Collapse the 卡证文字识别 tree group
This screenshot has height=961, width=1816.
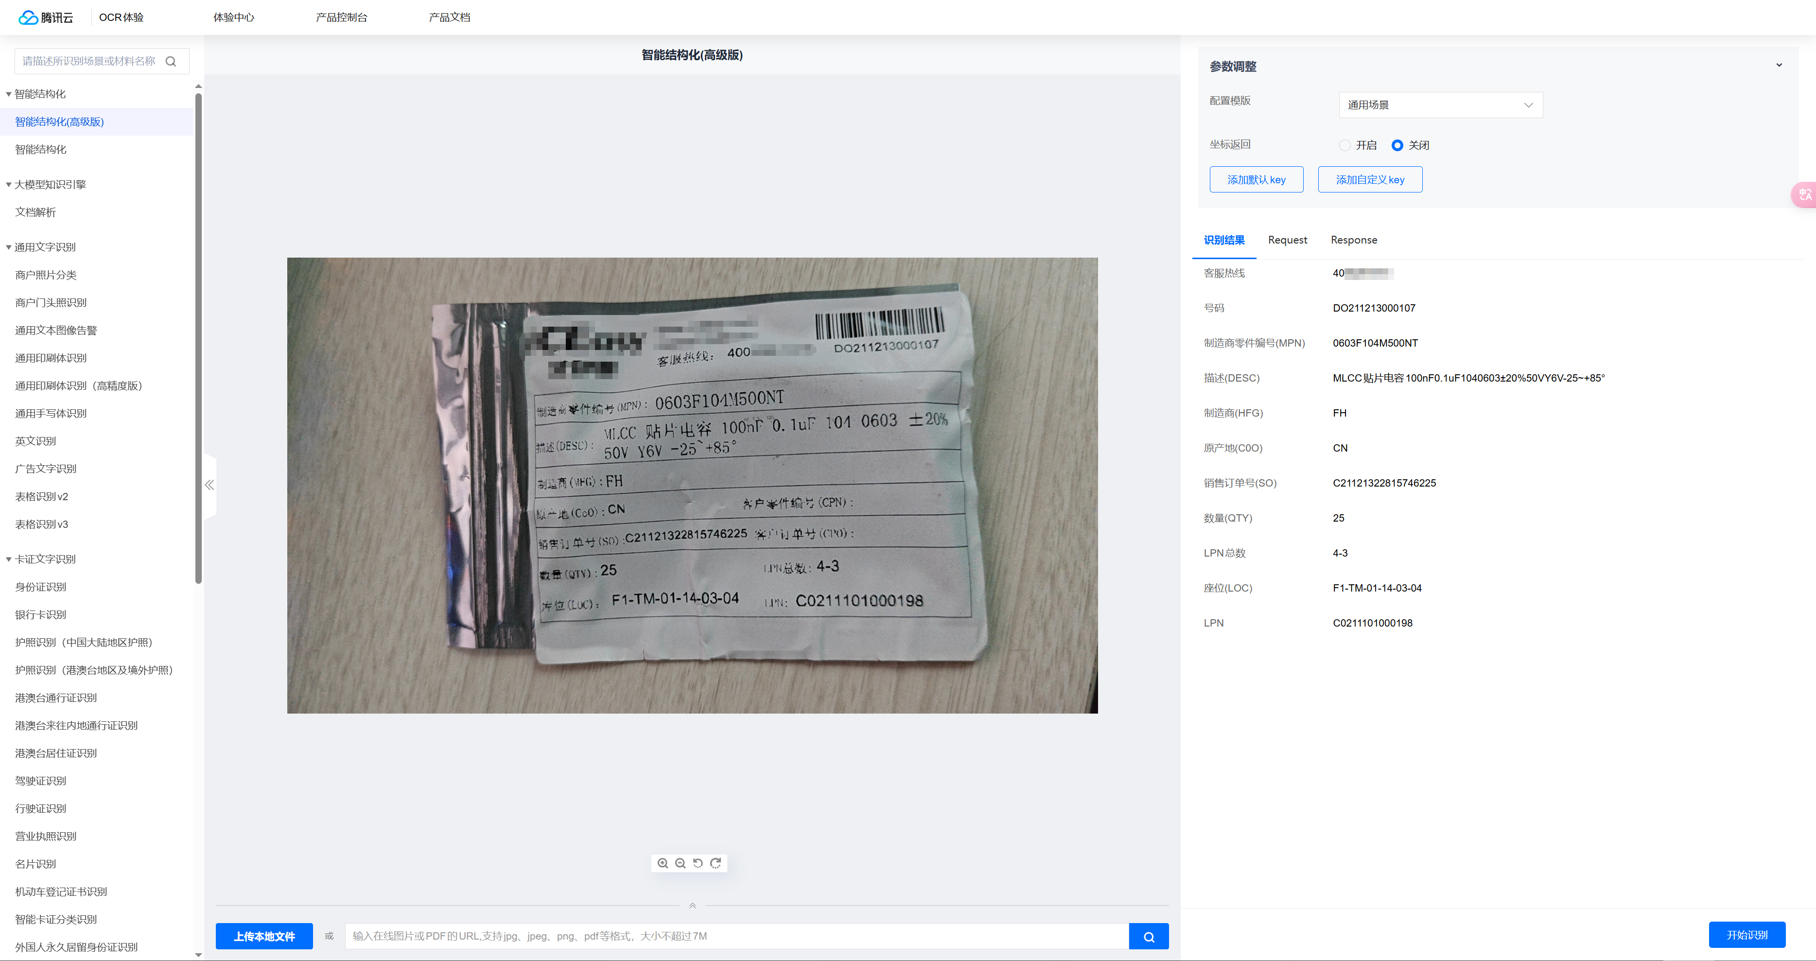8,559
